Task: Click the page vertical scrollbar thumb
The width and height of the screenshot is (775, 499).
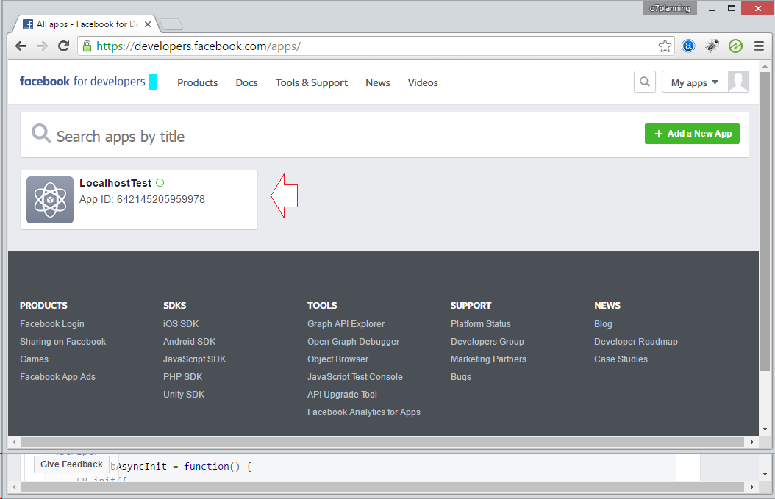Action: (765, 221)
